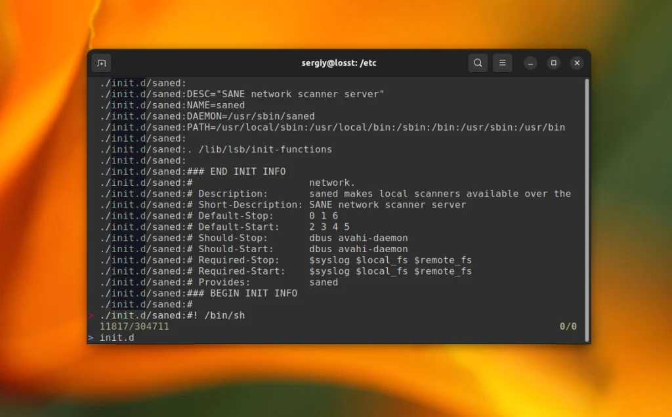Open the terminal hamburger menu
Viewport: 672px width, 417px height.
coord(502,63)
